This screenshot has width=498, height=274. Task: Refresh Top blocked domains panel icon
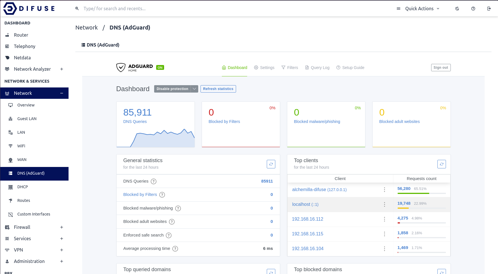pyautogui.click(x=442, y=272)
